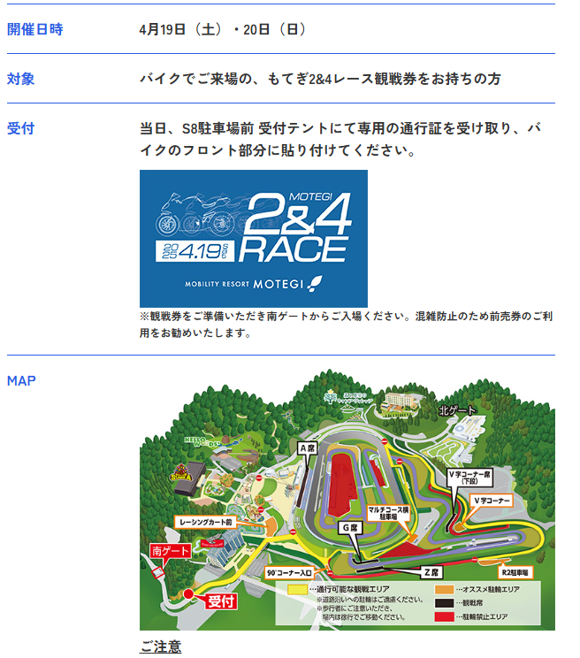Click the '対象' heading
This screenshot has width=580, height=658.
pos(20,79)
